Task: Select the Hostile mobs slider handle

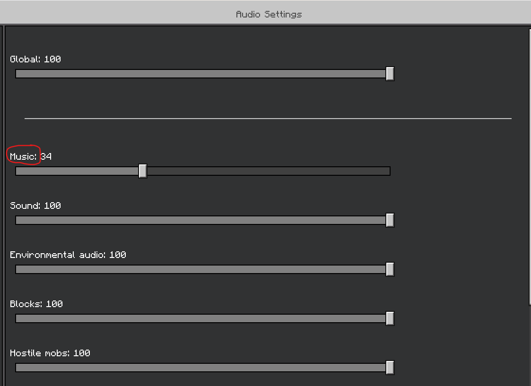Action: 390,368
